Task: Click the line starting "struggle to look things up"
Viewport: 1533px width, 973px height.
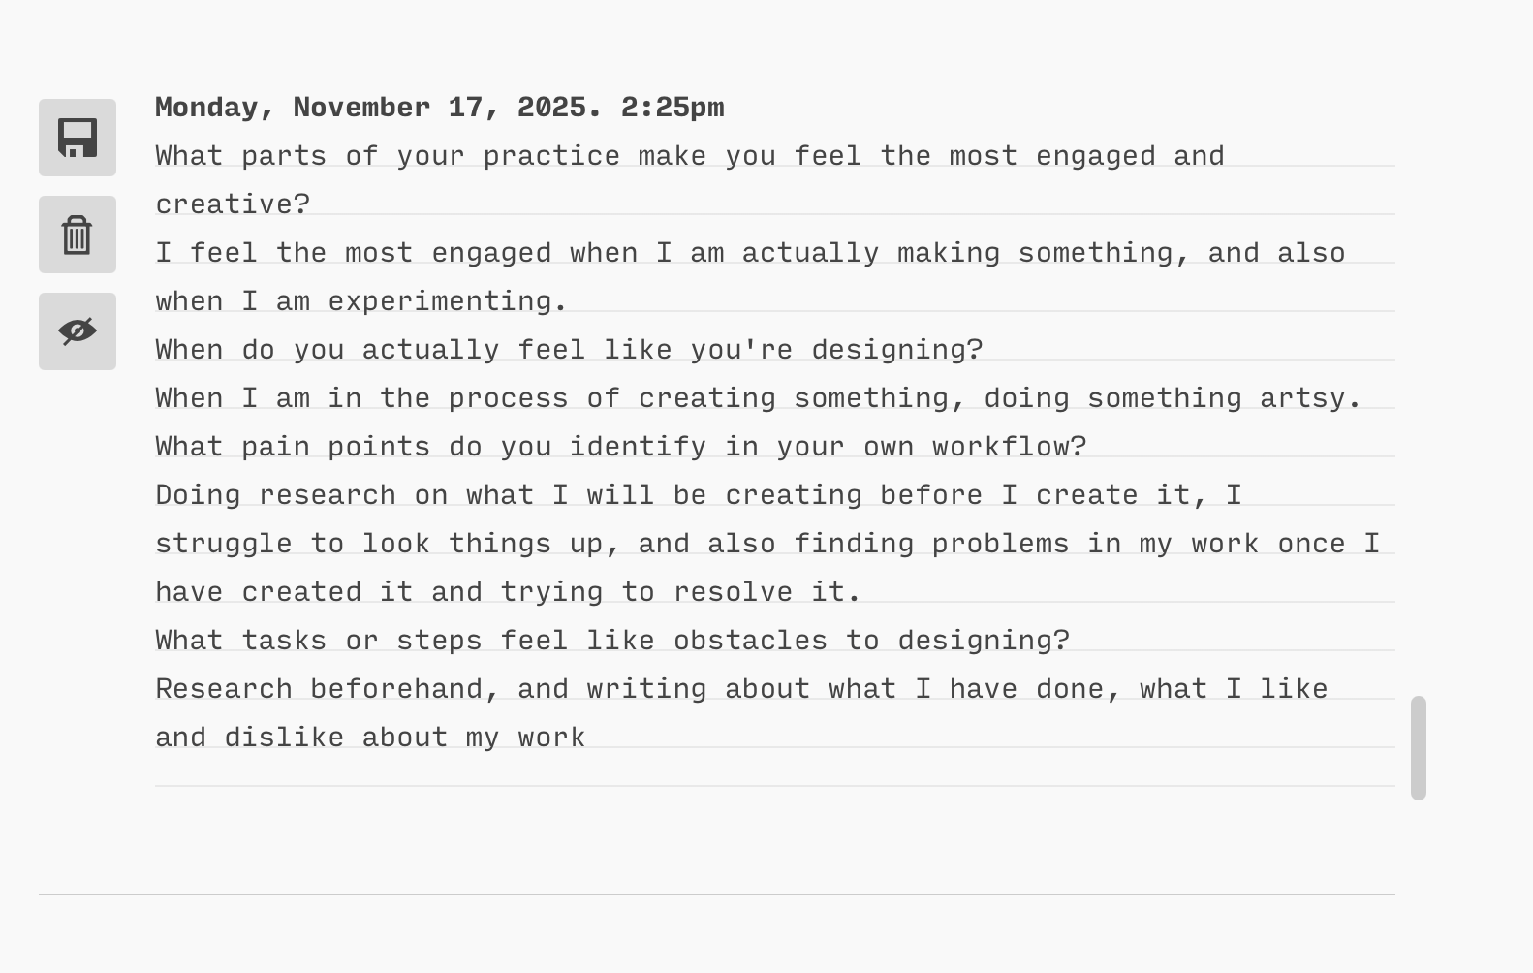Action: [766, 544]
